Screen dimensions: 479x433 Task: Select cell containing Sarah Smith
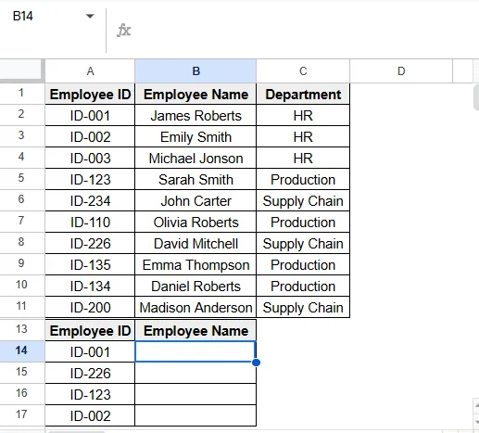[195, 179]
